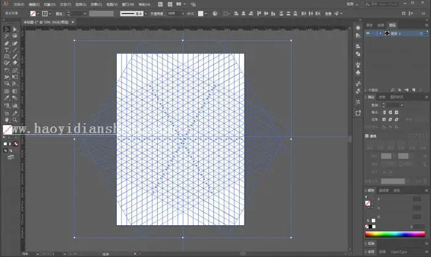Screen dimensions: 431x257
Task: Select the Line Segment tool
Action: point(15,50)
